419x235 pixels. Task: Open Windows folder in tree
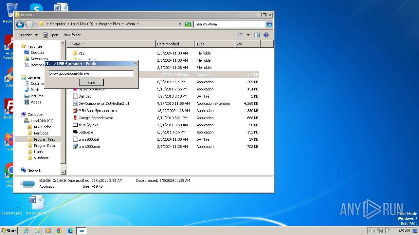[x=41, y=158]
